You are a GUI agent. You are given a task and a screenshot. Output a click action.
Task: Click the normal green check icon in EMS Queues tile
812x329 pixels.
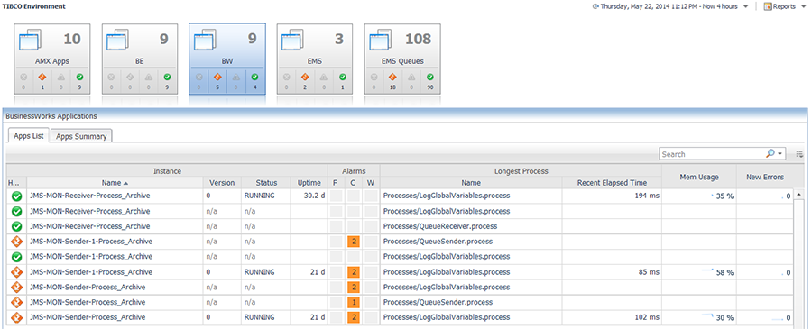429,78
